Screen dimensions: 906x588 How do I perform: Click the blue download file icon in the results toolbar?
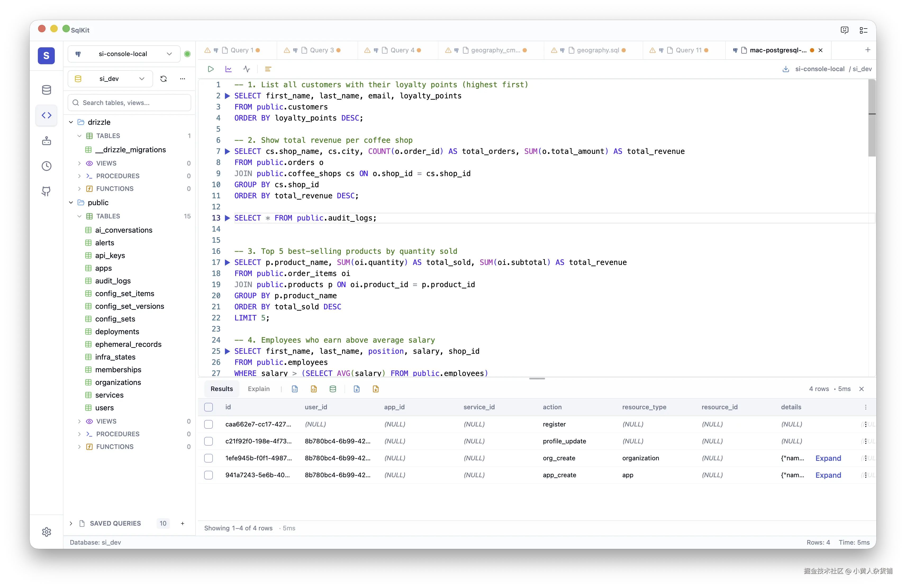pyautogui.click(x=357, y=389)
